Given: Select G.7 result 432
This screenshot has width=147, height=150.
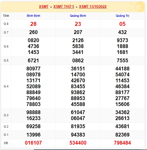Looking at the screenshot, I should [x=122, y=32].
